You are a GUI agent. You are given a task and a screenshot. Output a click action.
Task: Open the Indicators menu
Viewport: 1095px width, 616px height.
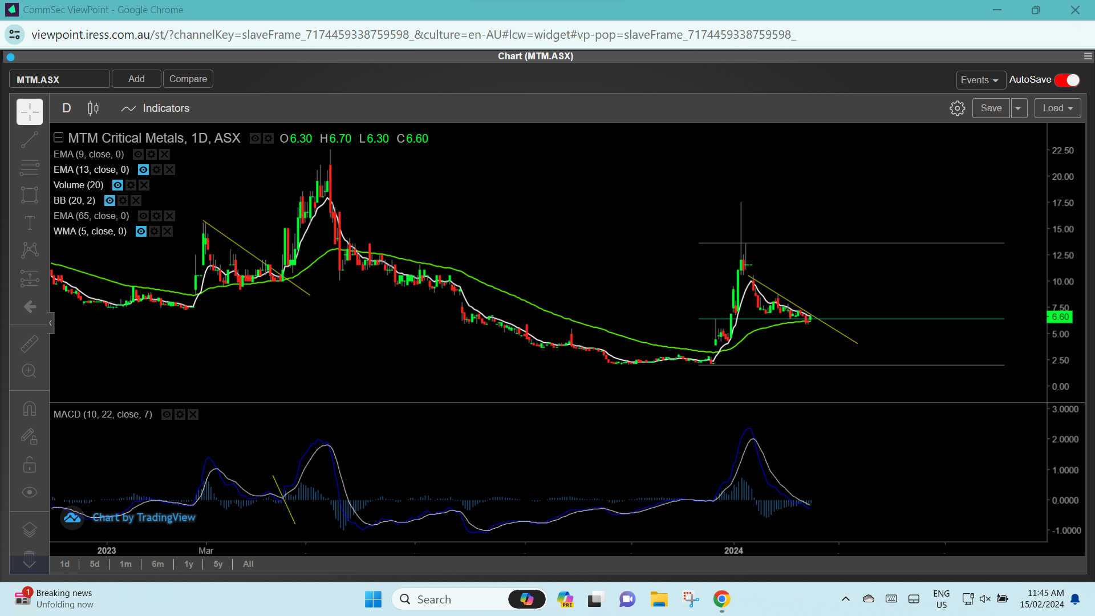pyautogui.click(x=155, y=108)
